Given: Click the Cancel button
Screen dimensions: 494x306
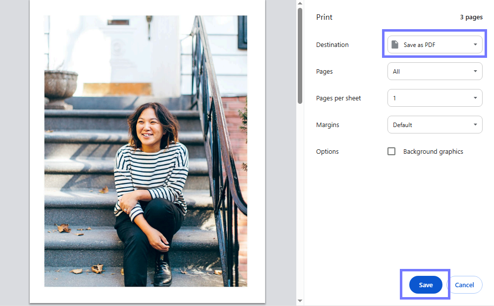Looking at the screenshot, I should coord(464,285).
